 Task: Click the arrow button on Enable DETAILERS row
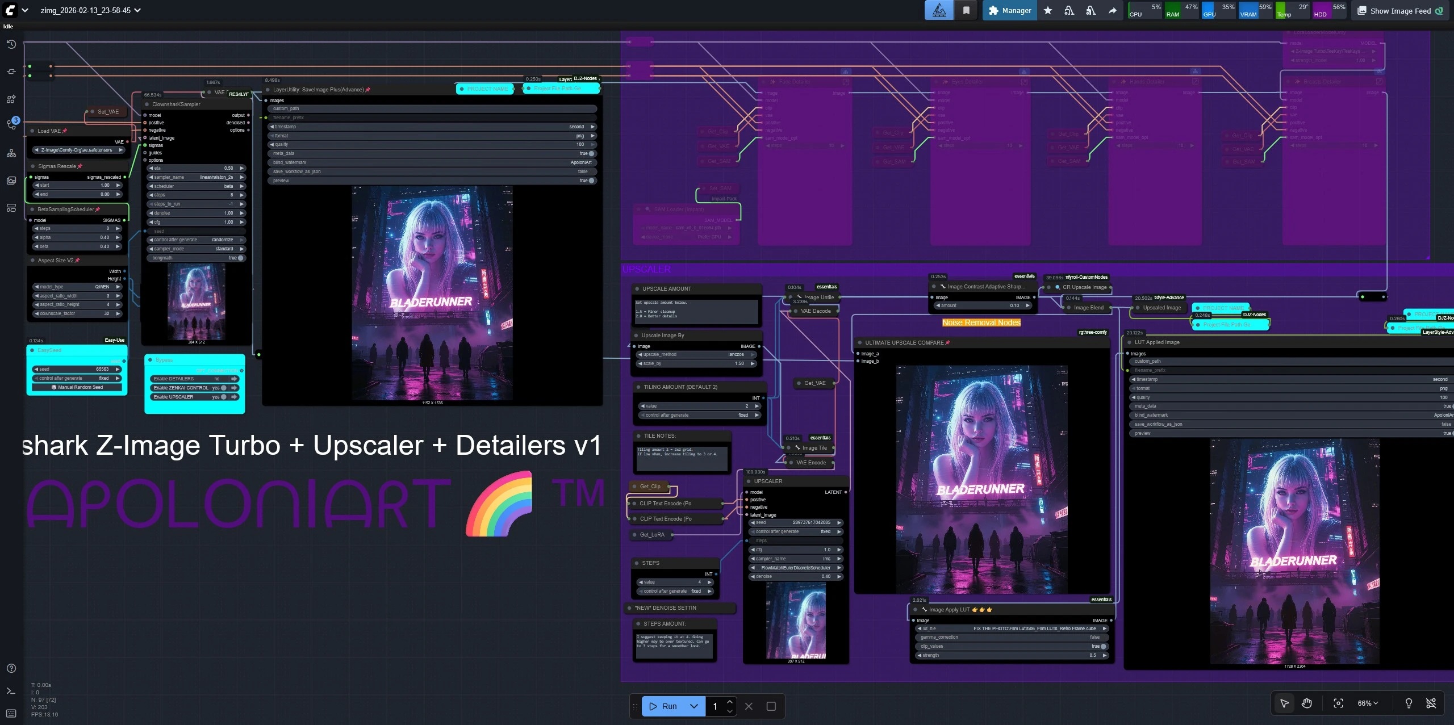click(x=234, y=379)
